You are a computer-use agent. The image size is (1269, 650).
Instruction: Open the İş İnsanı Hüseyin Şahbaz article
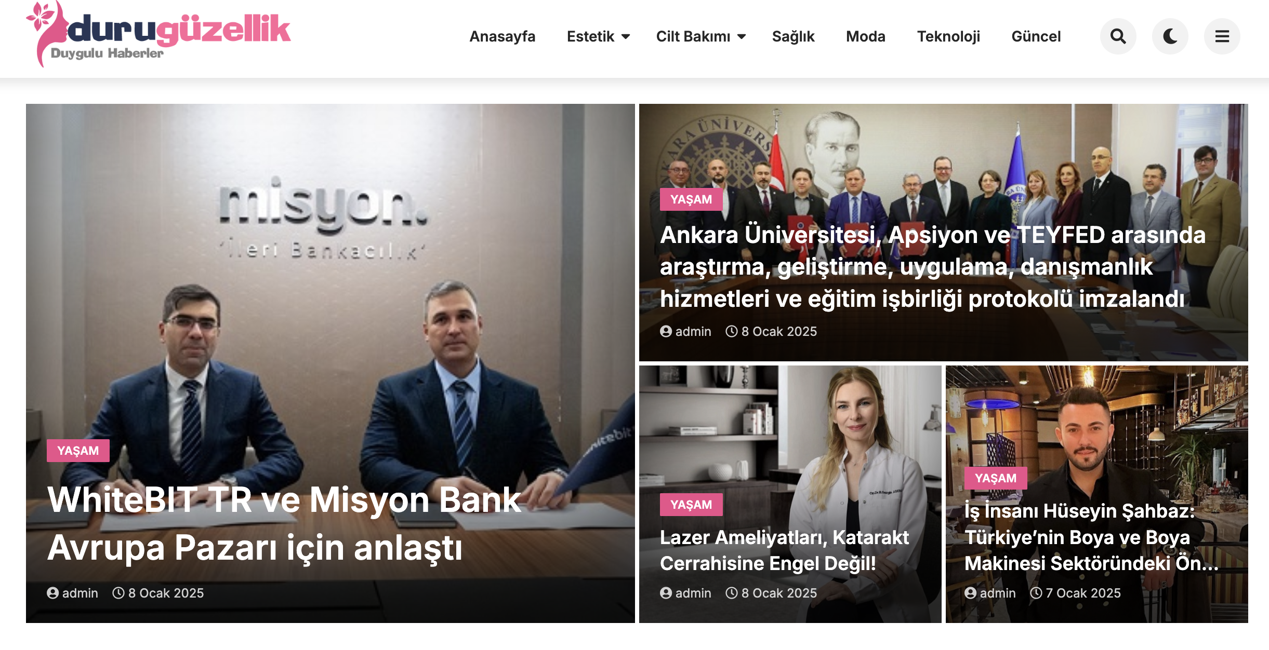pos(1091,537)
